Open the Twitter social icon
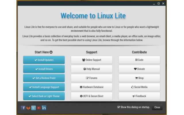 [x=33, y=108]
